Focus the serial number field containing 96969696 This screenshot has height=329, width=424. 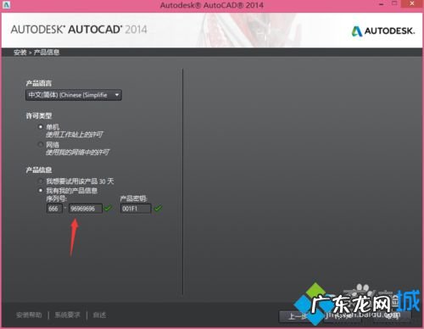(86, 209)
